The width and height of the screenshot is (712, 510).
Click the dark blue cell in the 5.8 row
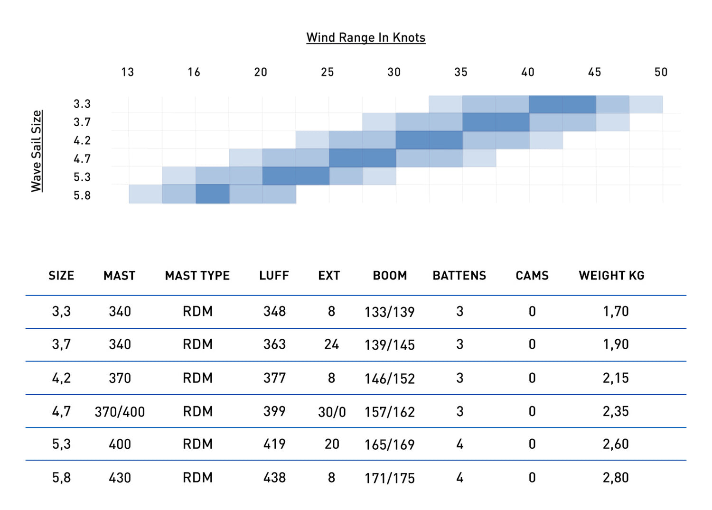coord(212,194)
